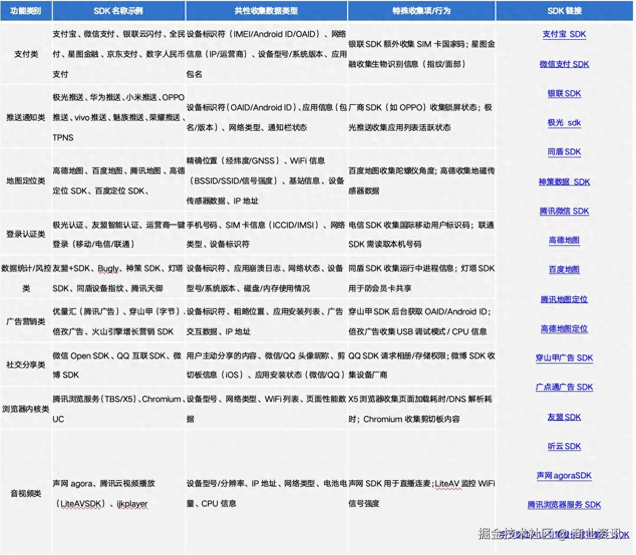636x555 pixels.
Task: Follow the 腾讯微信 SDK link
Action: click(x=564, y=211)
